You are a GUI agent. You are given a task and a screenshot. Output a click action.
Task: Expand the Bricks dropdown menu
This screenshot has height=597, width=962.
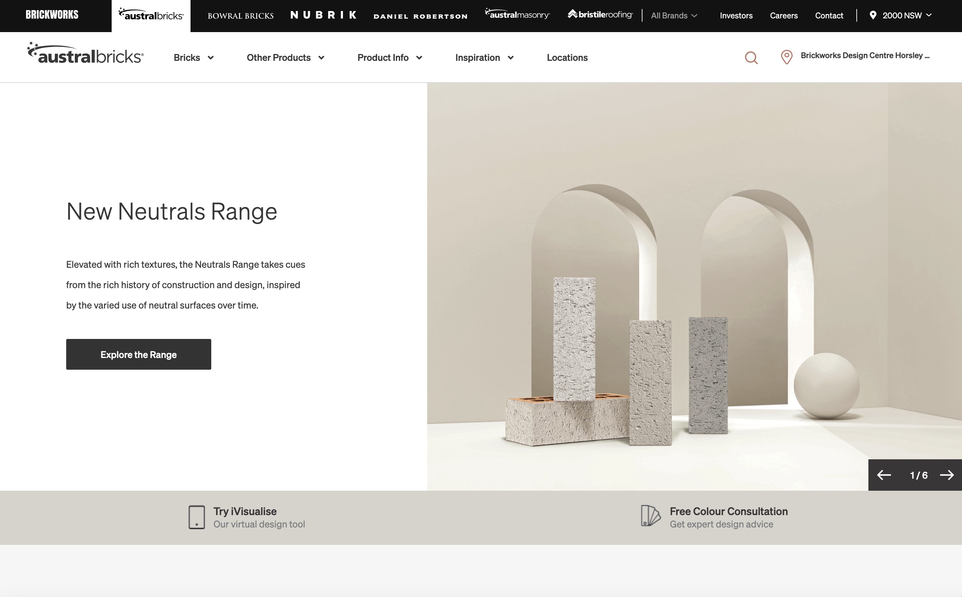tap(194, 57)
